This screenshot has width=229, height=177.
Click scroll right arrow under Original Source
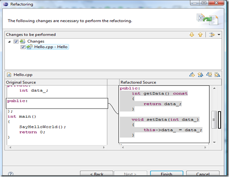[x=104, y=147]
